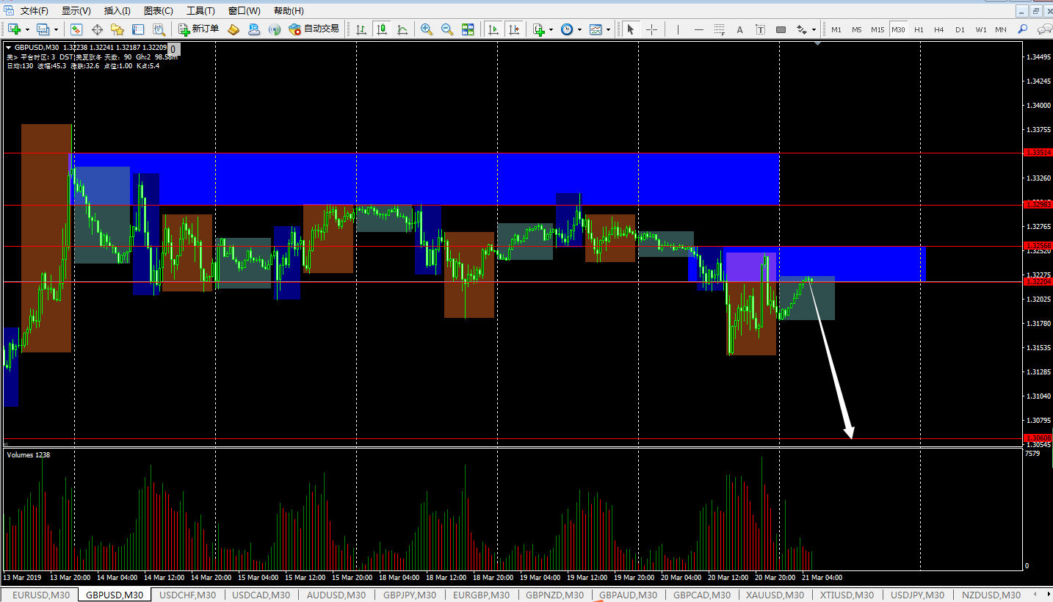The height and width of the screenshot is (602, 1053).
Task: Switch chart to bar chart mode
Action: coord(361,29)
